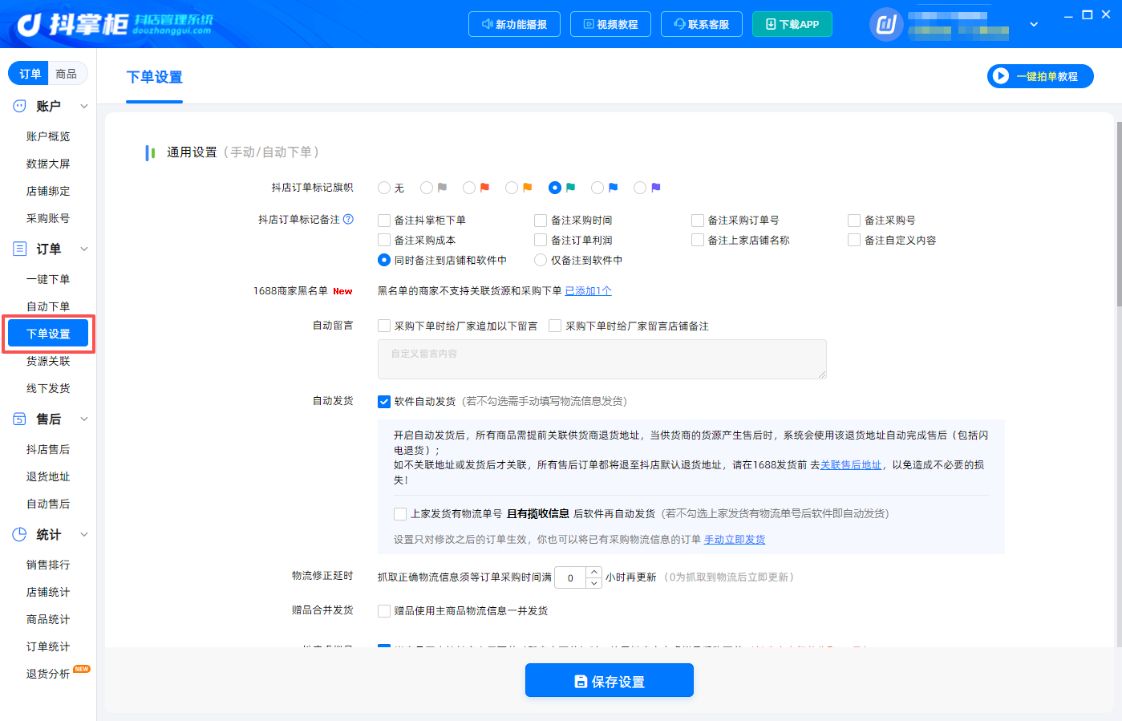The height and width of the screenshot is (721, 1122).
Task: Click the 关联售后地址 link
Action: pyautogui.click(x=851, y=464)
